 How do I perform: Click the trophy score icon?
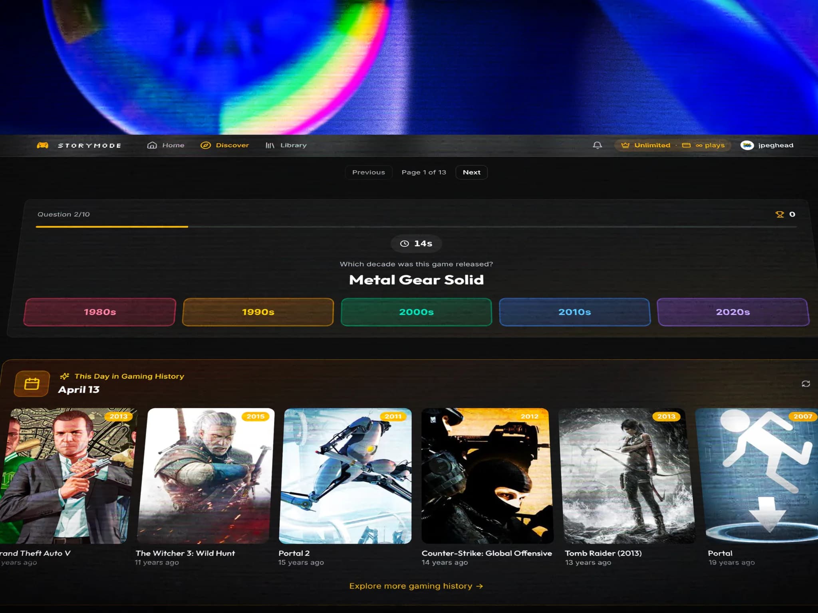pos(779,214)
